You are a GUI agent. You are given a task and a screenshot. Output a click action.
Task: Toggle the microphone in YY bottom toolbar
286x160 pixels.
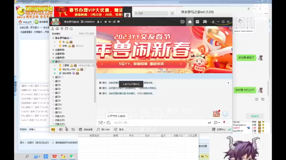pyautogui.click(x=66, y=129)
